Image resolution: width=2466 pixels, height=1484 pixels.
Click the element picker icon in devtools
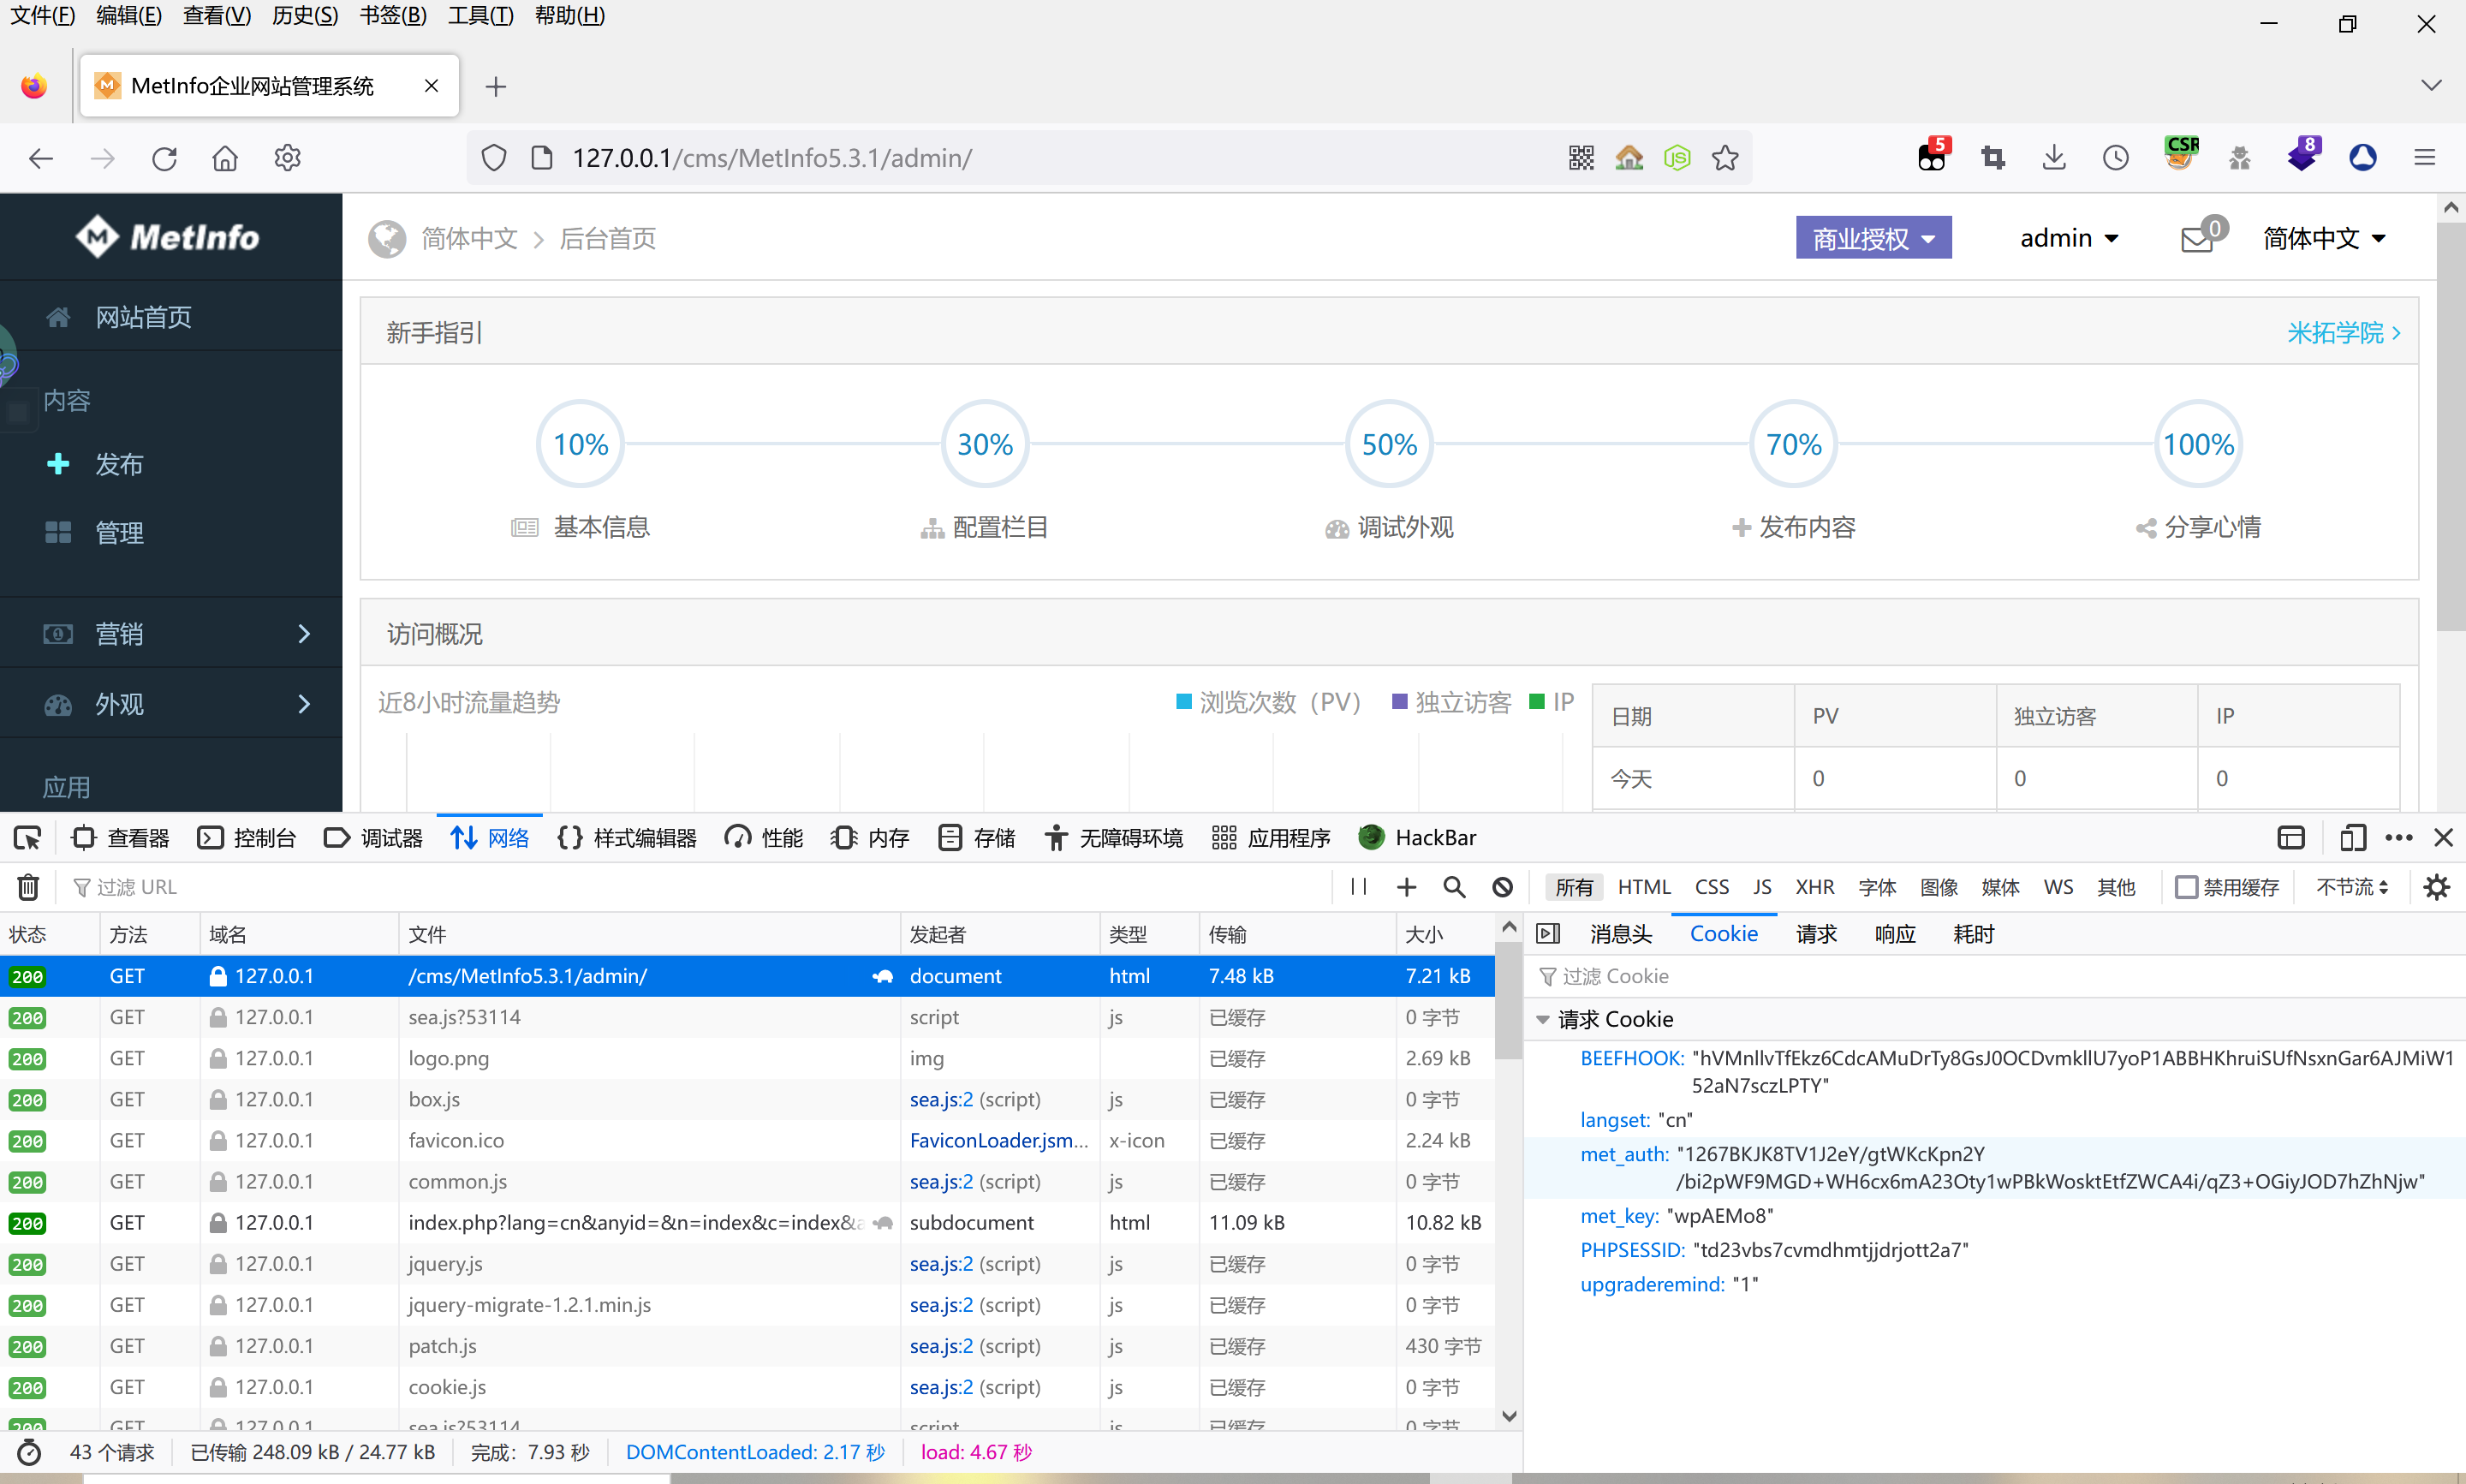click(28, 838)
